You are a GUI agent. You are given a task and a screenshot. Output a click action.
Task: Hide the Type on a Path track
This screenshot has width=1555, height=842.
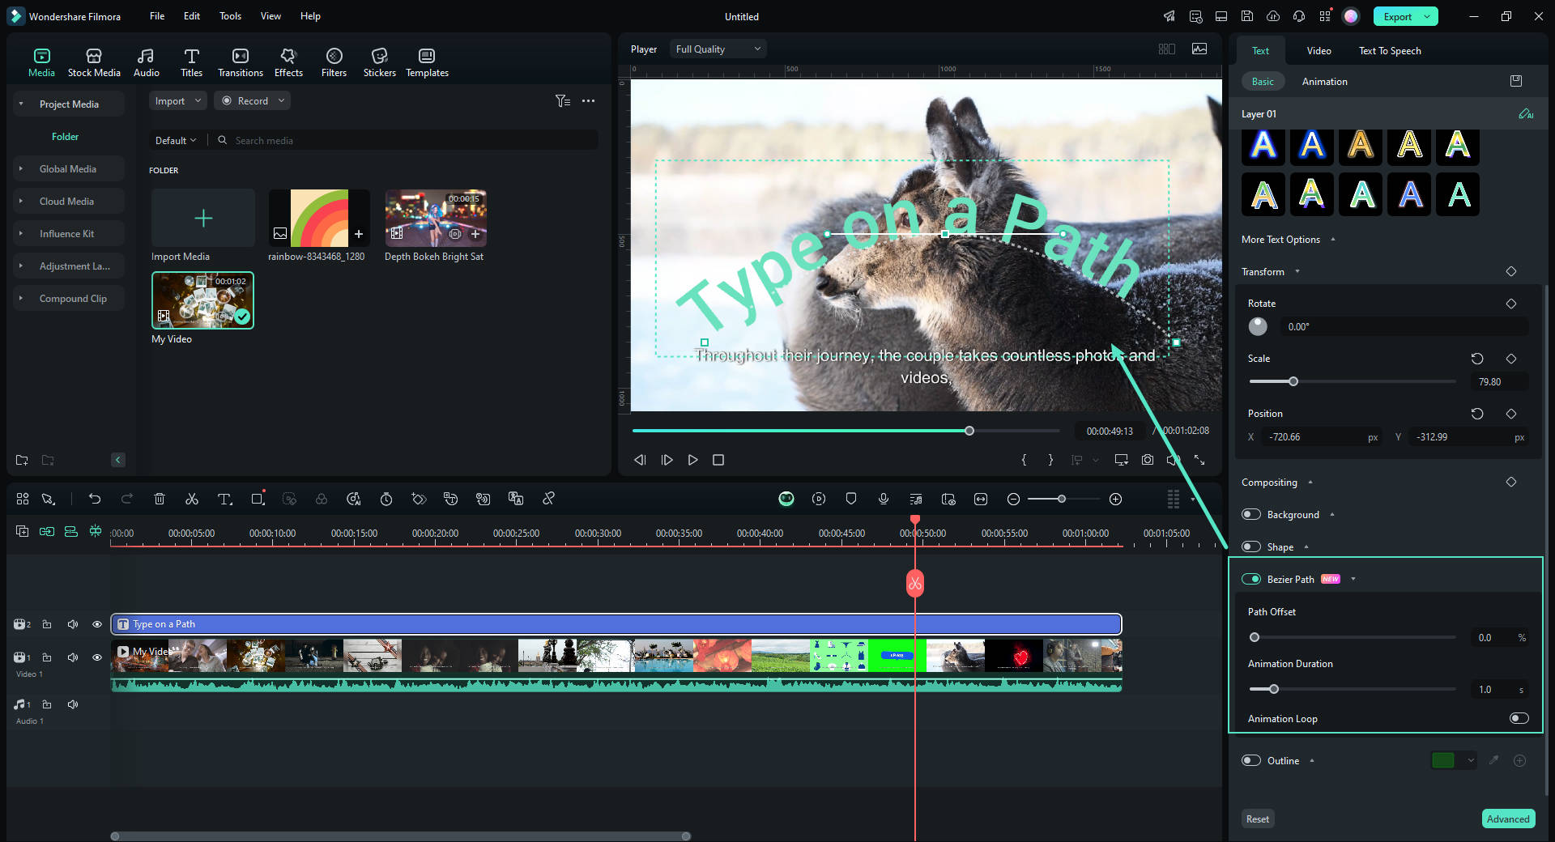97,624
